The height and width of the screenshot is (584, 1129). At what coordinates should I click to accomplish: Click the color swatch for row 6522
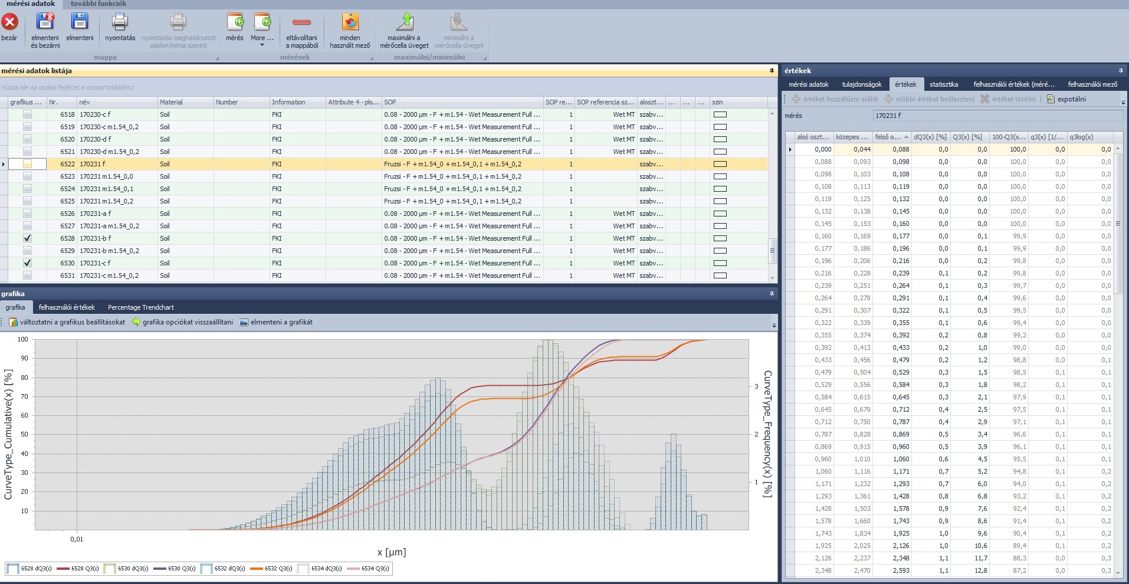pos(720,164)
